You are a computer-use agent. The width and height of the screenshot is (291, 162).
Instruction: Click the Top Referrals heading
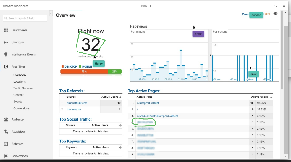[72, 91]
